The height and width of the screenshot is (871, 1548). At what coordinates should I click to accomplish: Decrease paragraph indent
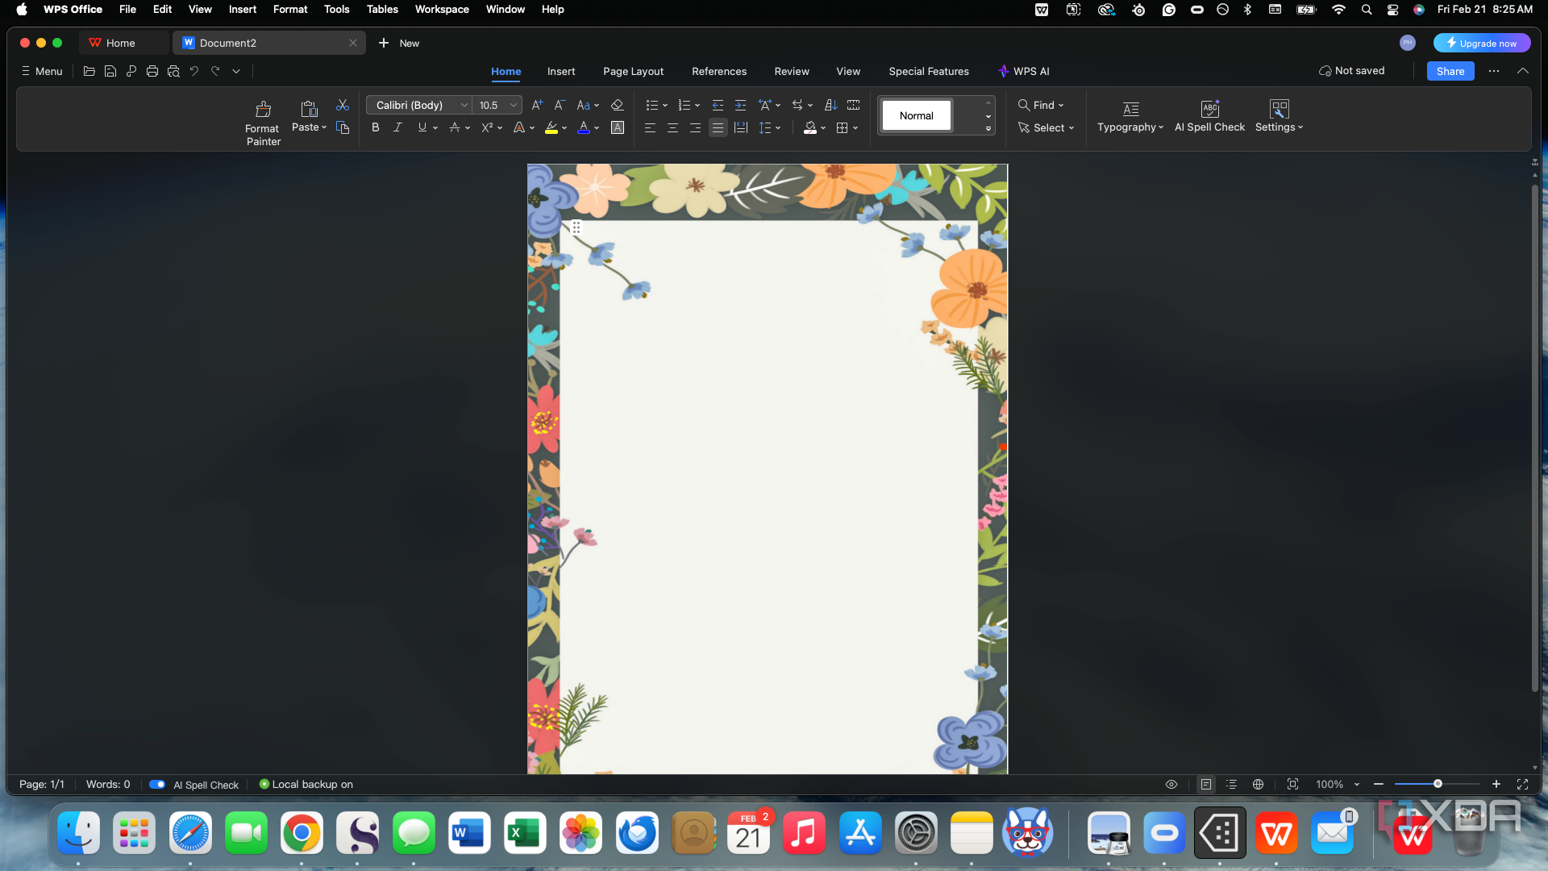(x=718, y=105)
